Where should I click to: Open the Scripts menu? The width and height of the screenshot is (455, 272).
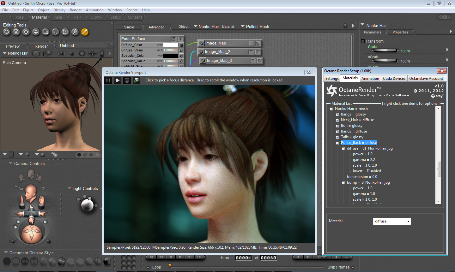coord(132,10)
